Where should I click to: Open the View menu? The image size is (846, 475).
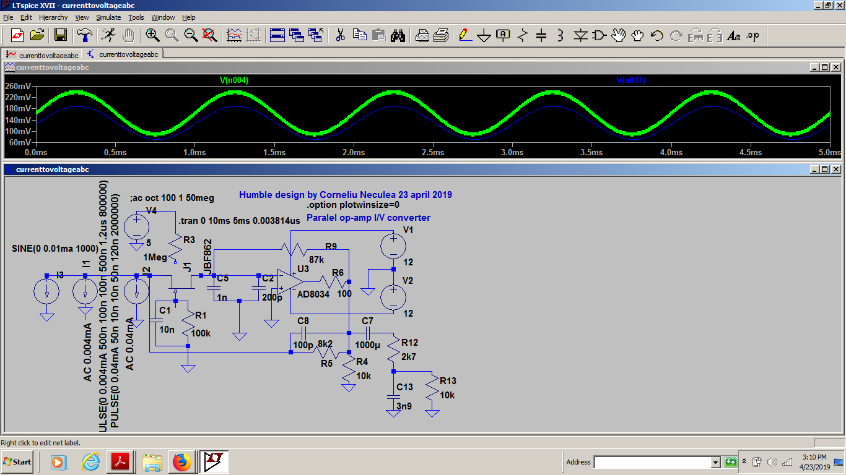(82, 17)
